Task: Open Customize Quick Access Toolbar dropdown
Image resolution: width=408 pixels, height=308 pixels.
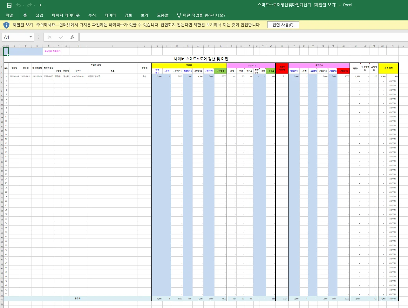Action: (x=40, y=5)
